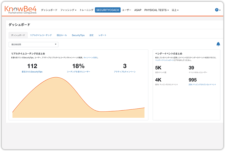This screenshot has width=225, height=151.
Task: Click the キャンペーンの表示 link
Action: coord(90,57)
